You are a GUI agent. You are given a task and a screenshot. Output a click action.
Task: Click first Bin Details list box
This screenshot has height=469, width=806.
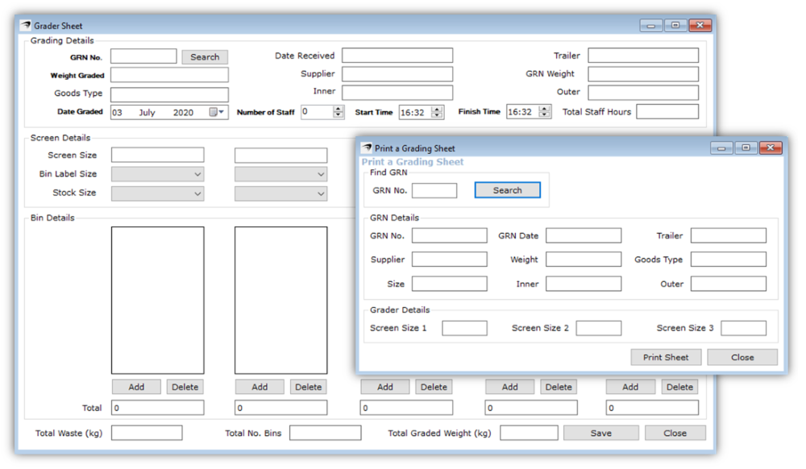point(158,301)
